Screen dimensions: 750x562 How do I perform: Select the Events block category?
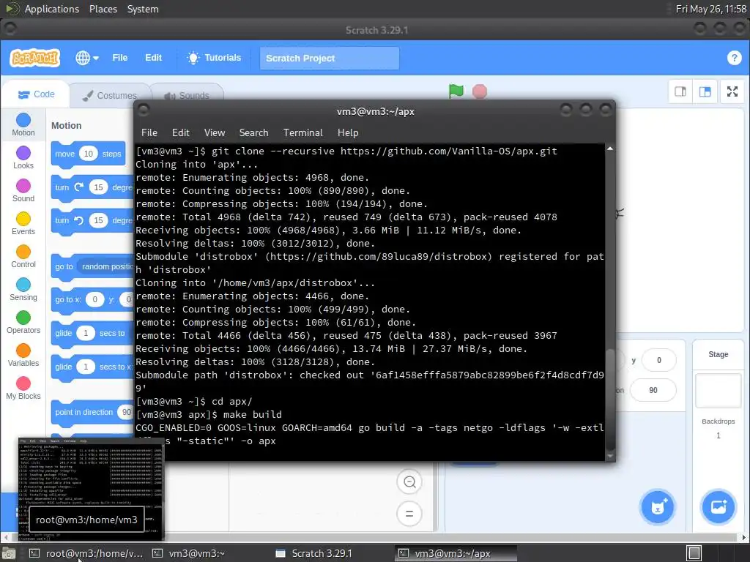pos(23,224)
